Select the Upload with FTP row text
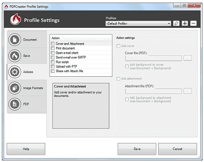This screenshot has height=162, width=204. click(67, 67)
